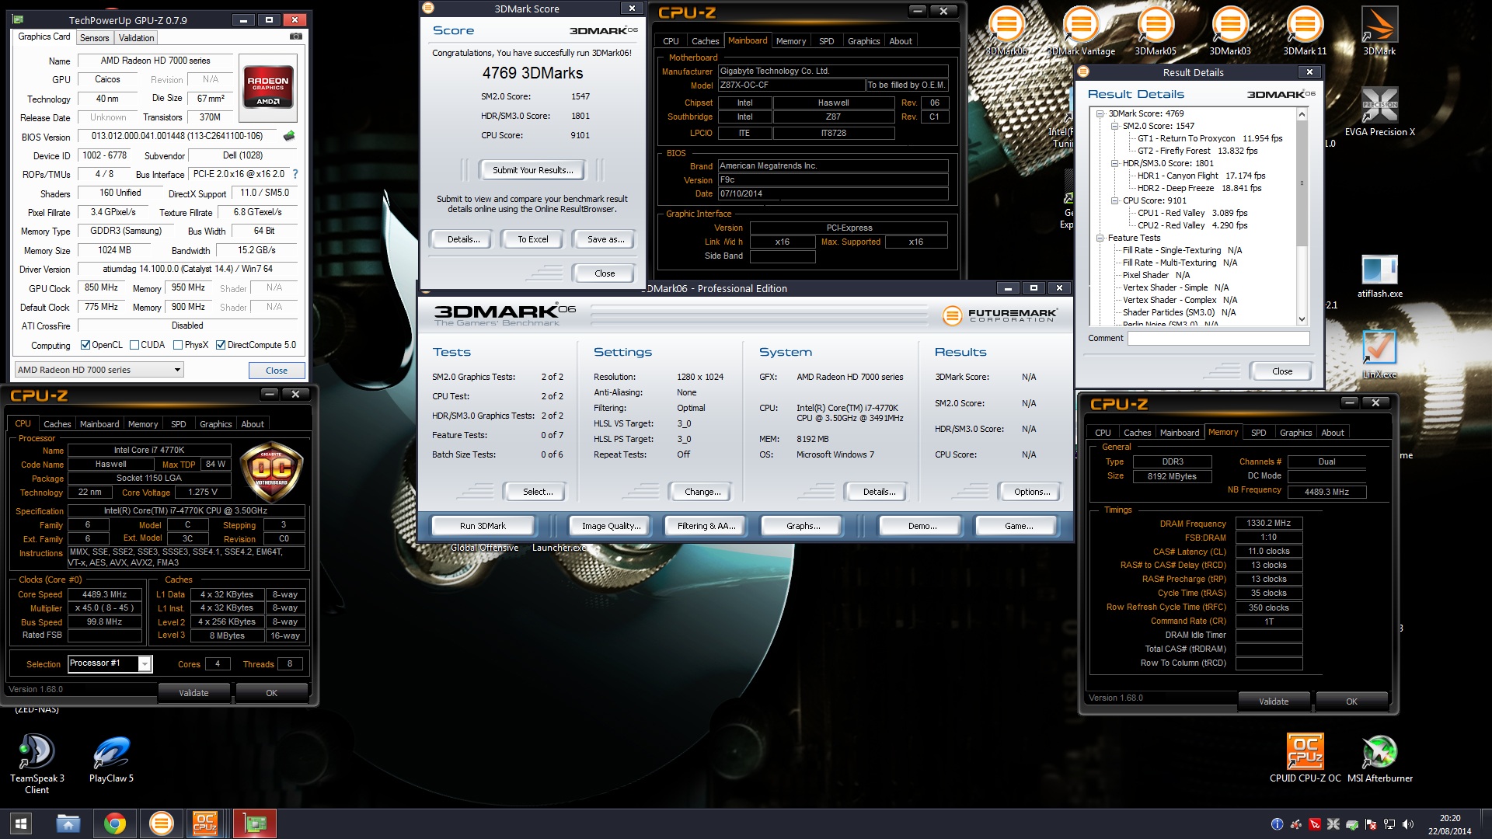This screenshot has width=1492, height=839.
Task: Open 3DMark03 desktop shortcut
Action: 1230,31
